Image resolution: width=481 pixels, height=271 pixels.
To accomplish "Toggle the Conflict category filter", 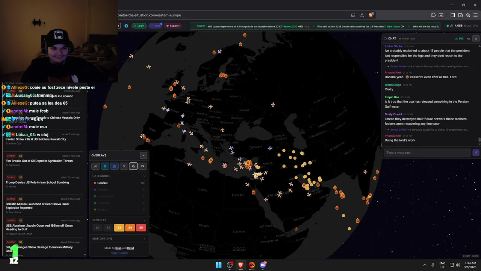I will pyautogui.click(x=119, y=183).
